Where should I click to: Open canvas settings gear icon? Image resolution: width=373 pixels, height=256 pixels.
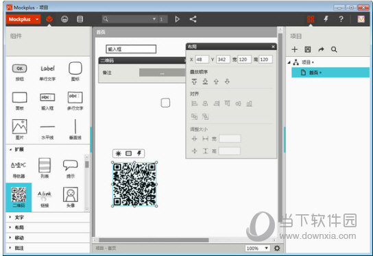point(277,248)
